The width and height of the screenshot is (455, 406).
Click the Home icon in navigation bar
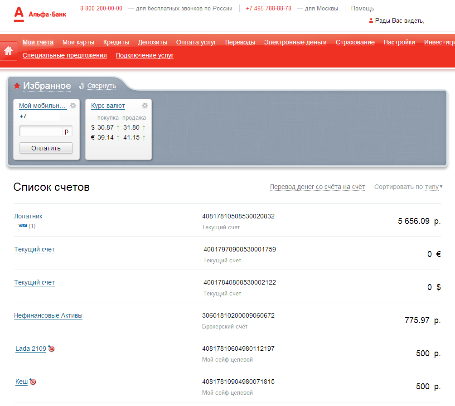click(8, 50)
